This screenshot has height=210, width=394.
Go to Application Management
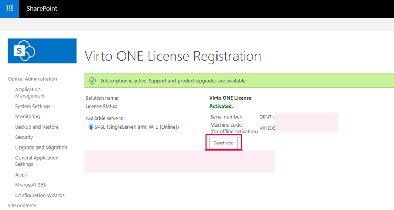pos(30,93)
